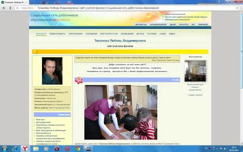Image resolution: width=243 pixels, height=152 pixels.
Task: Open Google Chrome from the taskbar
Action: pyautogui.click(x=78, y=148)
